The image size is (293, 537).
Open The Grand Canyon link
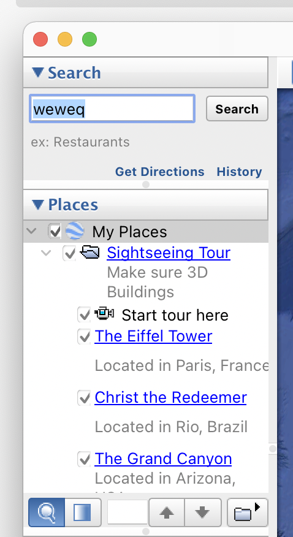tap(163, 459)
